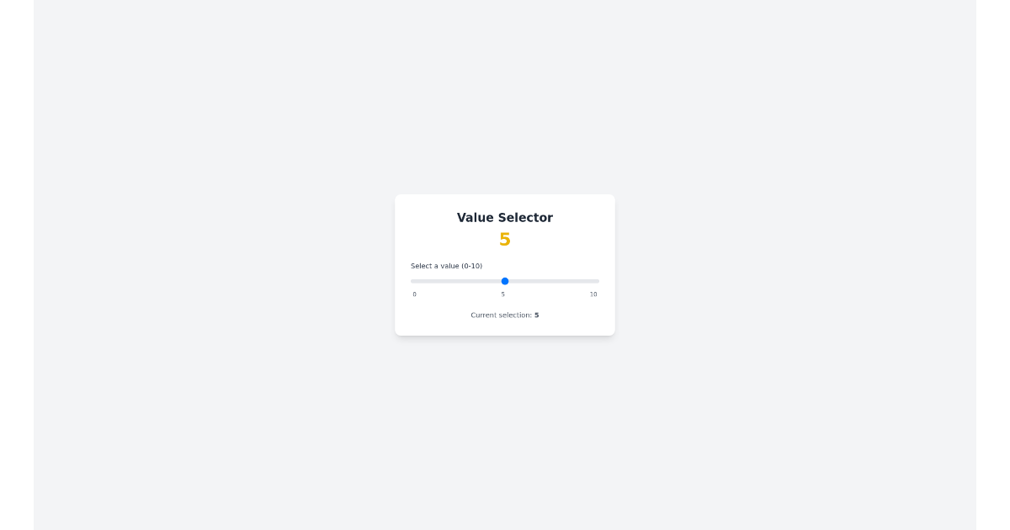Image resolution: width=1010 pixels, height=530 pixels.
Task: Click the '0' tick label below the slider
Action: 414,294
